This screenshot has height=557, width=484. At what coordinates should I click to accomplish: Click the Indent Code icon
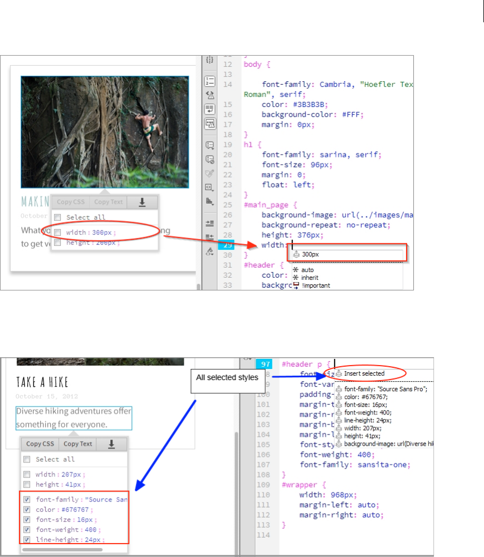pos(210,223)
